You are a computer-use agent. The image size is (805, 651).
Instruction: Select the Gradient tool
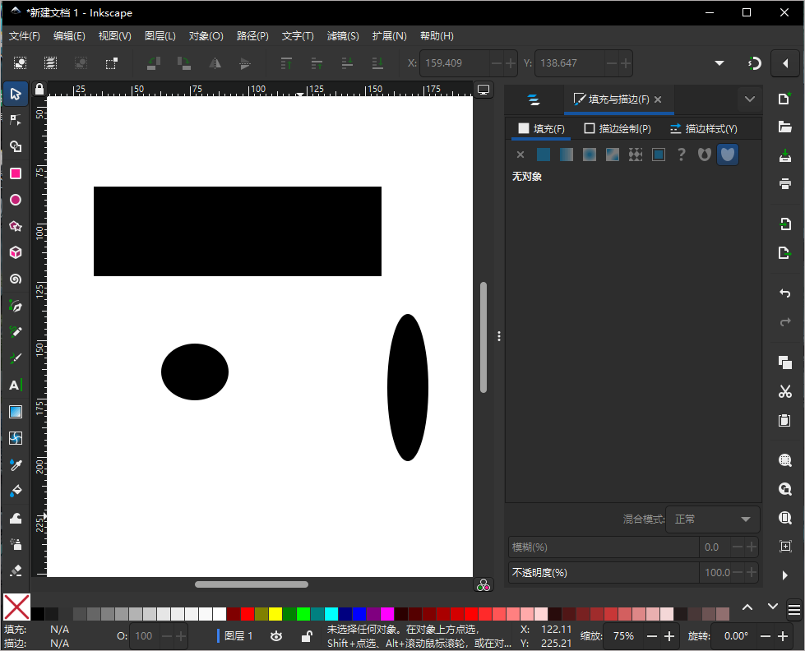15,412
